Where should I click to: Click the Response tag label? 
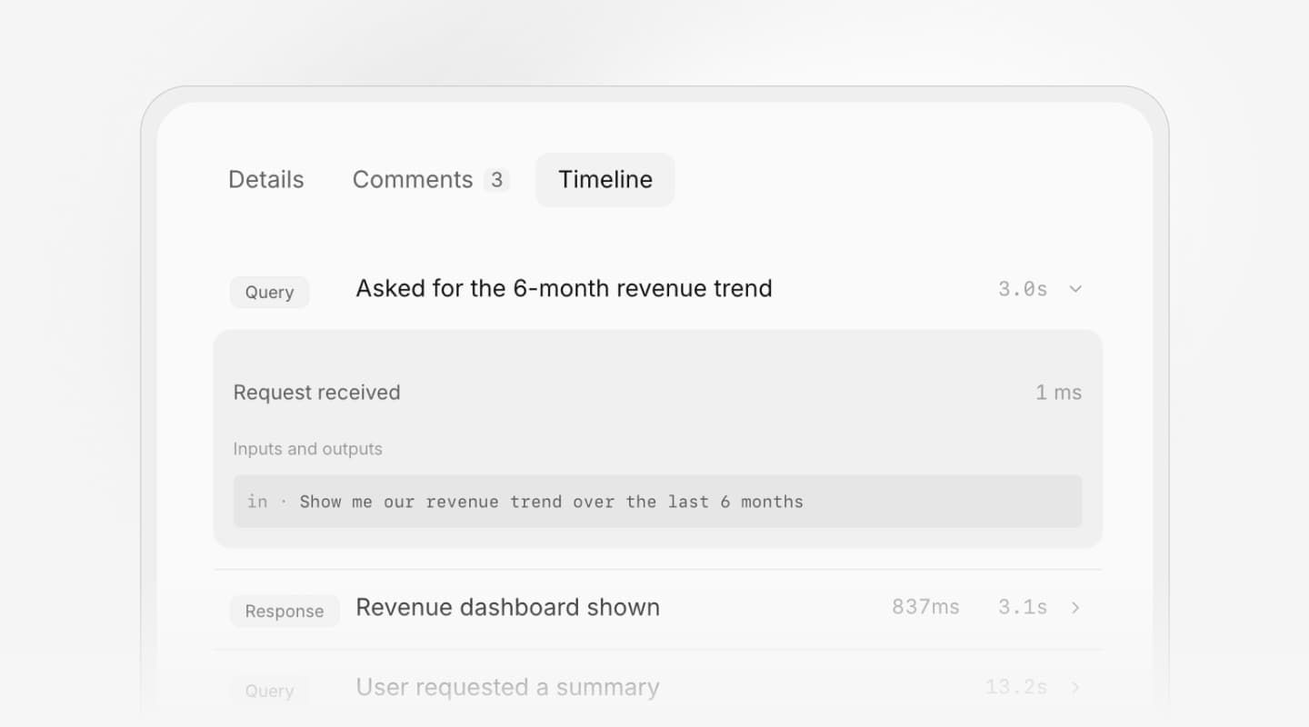click(x=285, y=611)
